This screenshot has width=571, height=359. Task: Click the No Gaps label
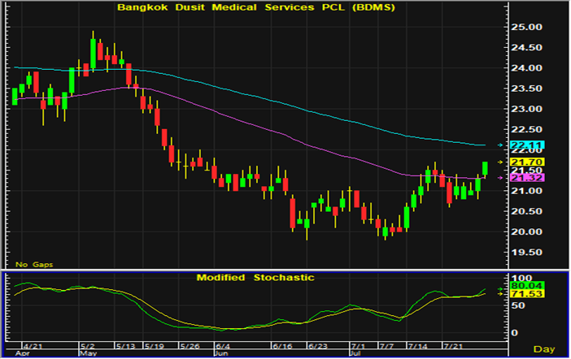(x=31, y=265)
